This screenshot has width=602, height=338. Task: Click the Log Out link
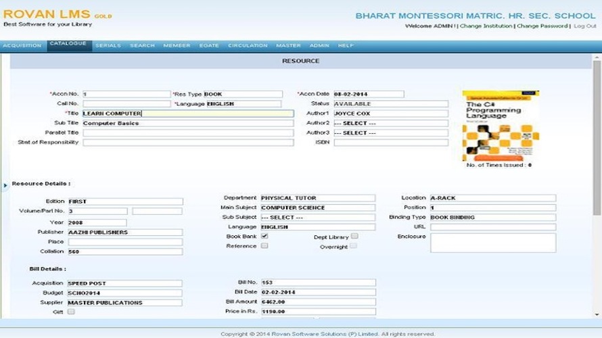pyautogui.click(x=585, y=26)
